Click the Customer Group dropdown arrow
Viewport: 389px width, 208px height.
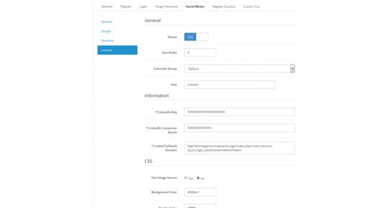[293, 68]
